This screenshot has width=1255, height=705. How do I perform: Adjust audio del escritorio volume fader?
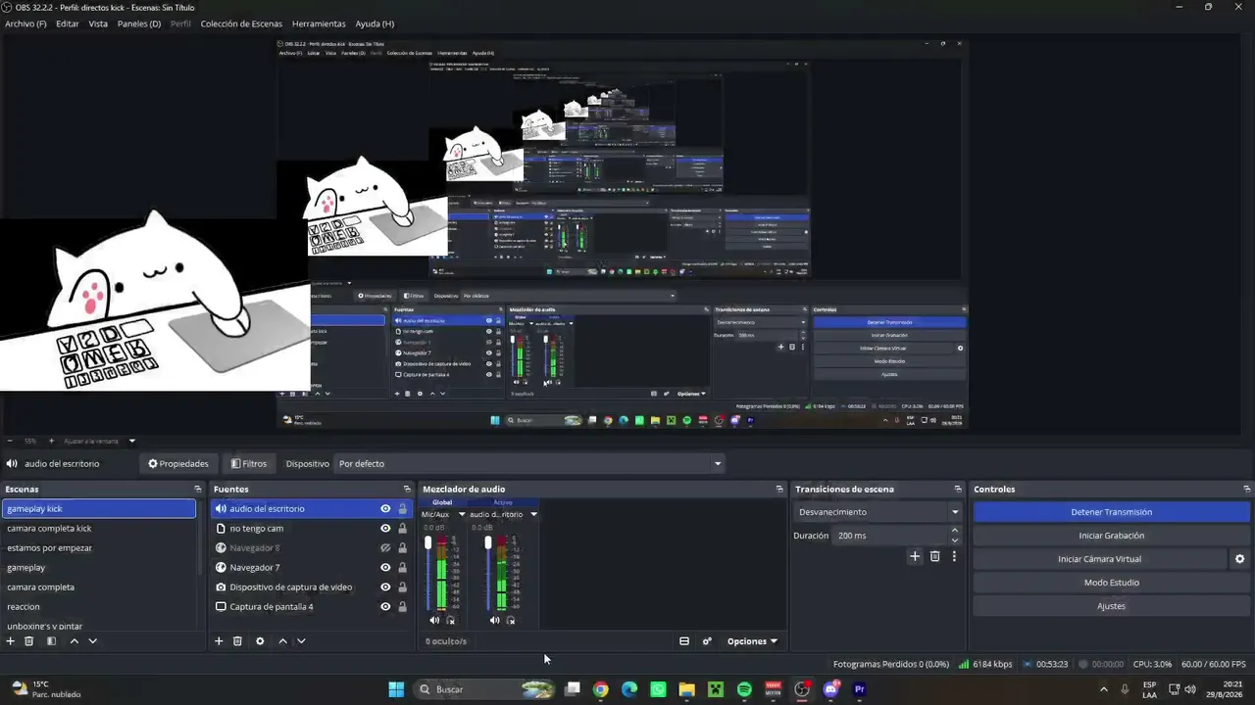coord(488,542)
